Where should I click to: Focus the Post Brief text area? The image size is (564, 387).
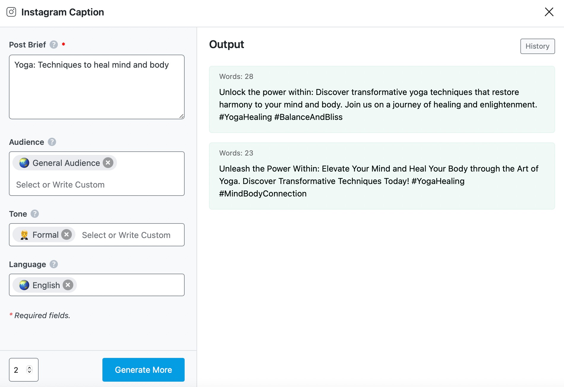pos(97,87)
